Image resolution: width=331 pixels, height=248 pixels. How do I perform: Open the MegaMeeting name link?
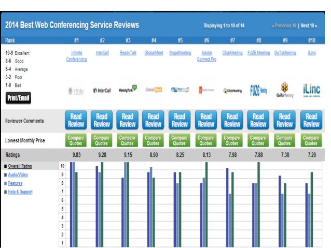coord(180,53)
